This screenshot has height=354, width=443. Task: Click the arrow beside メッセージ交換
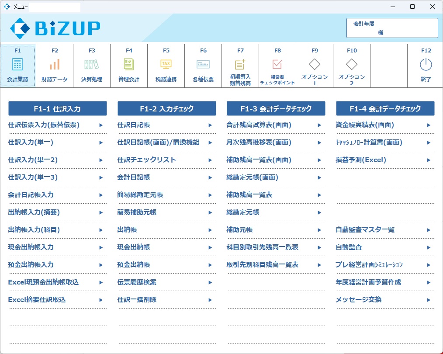[x=429, y=300]
